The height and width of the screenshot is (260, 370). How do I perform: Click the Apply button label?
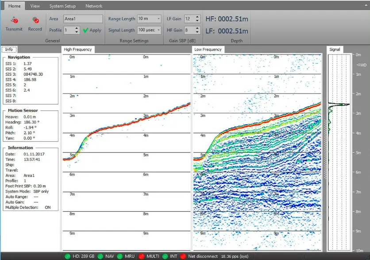click(x=95, y=30)
